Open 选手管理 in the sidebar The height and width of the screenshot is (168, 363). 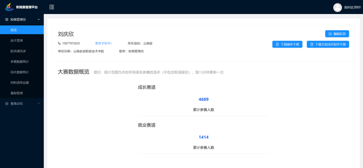tap(17, 41)
